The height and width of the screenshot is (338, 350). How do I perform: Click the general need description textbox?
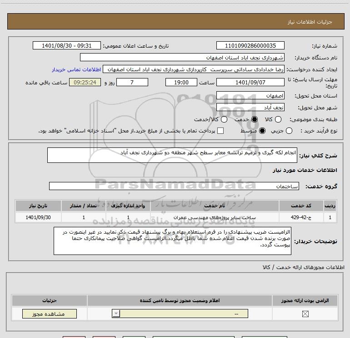click(x=172, y=155)
